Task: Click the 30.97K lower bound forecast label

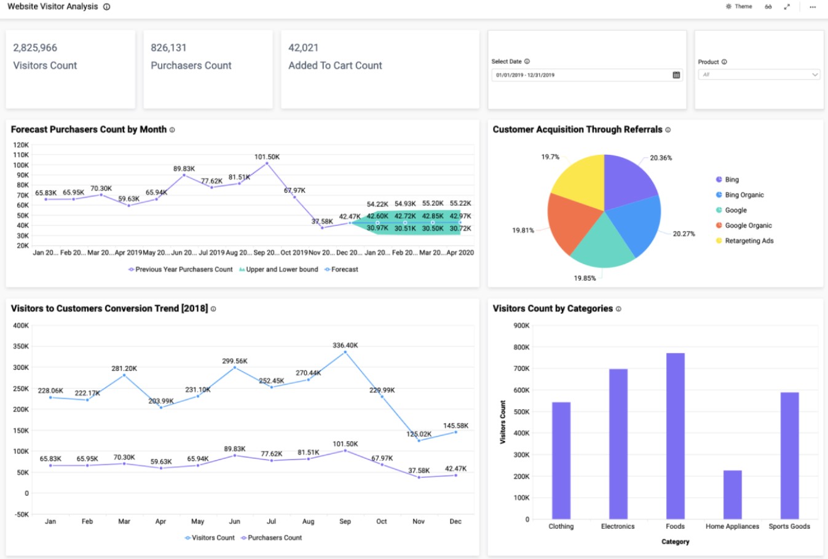Action: (377, 229)
